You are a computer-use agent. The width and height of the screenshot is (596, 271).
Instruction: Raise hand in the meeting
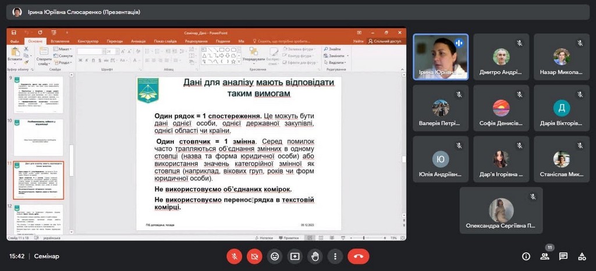tap(315, 256)
